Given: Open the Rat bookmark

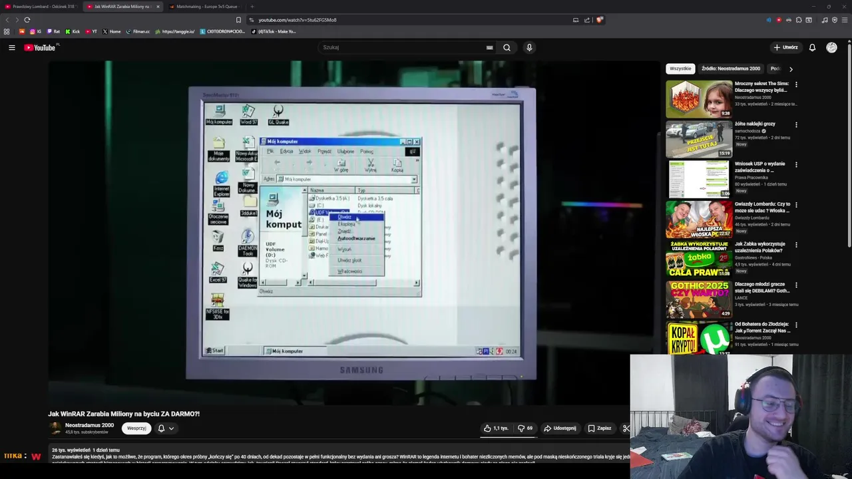Looking at the screenshot, I should click(x=53, y=31).
